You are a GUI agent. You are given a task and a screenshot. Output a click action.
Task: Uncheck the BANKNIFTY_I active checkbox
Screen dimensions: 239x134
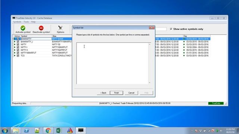(18, 42)
